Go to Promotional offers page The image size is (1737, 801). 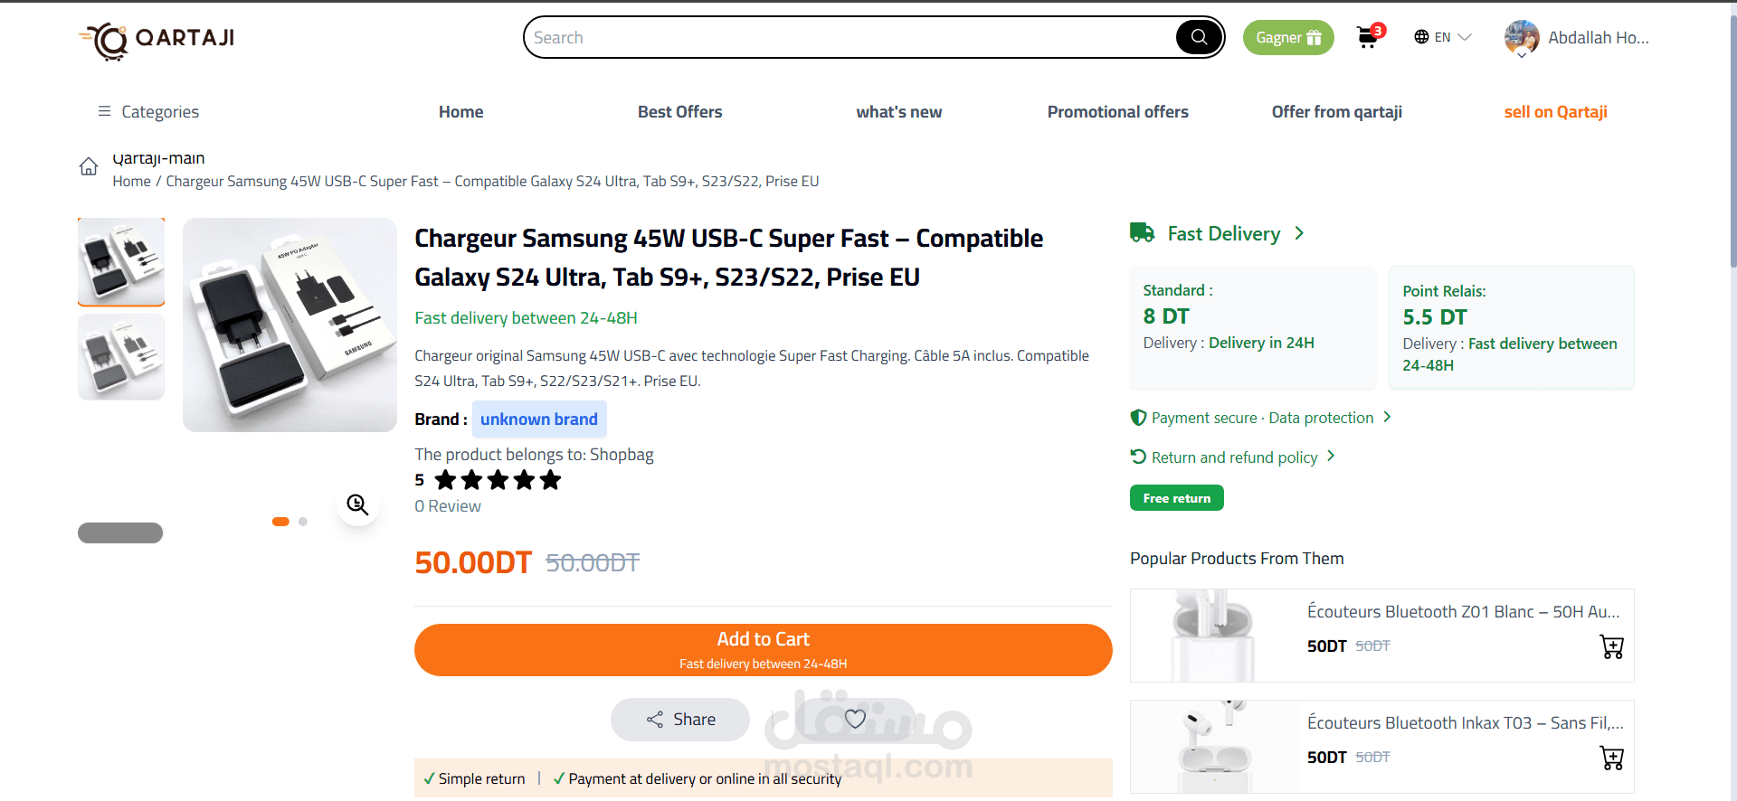click(x=1117, y=112)
